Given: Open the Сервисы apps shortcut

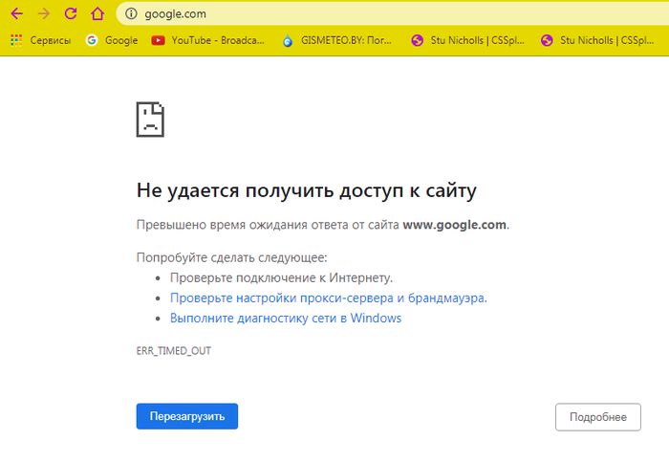Looking at the screenshot, I should click(41, 41).
